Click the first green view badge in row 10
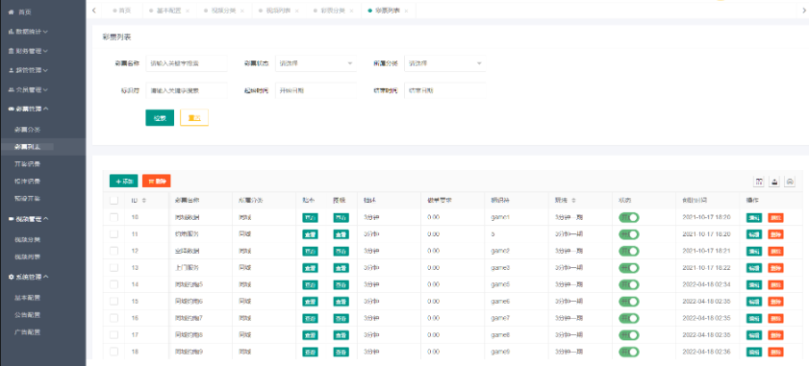This screenshot has width=809, height=366. [x=310, y=217]
